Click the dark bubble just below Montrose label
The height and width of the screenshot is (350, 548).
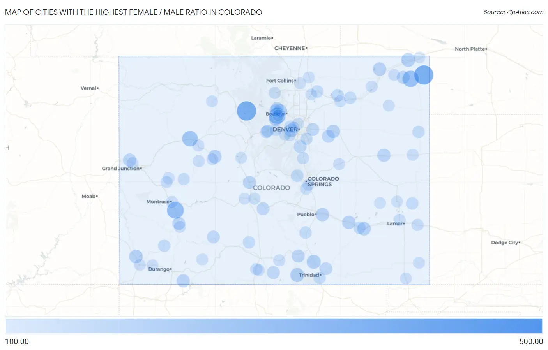coord(175,210)
